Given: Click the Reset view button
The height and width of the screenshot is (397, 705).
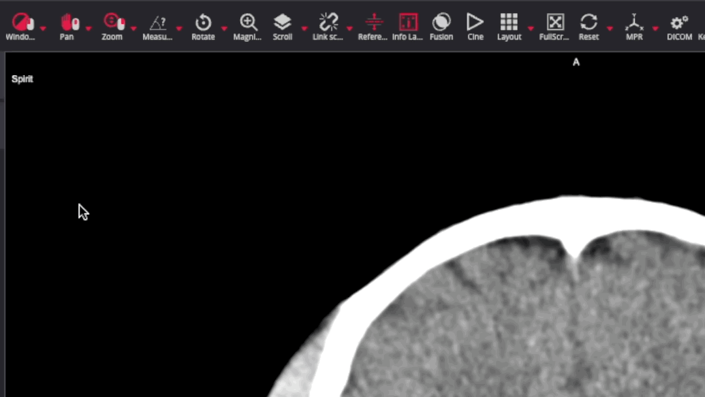Looking at the screenshot, I should (x=589, y=27).
